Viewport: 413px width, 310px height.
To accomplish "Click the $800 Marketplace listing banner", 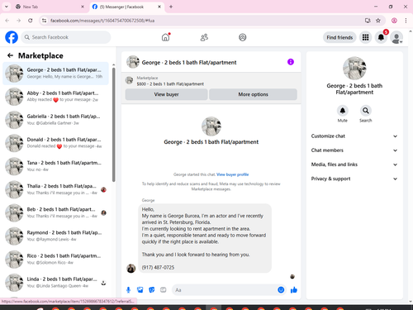I will click(211, 81).
